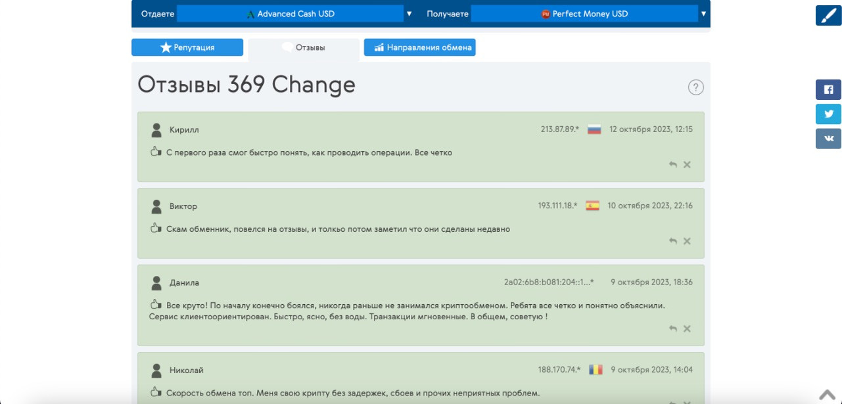The image size is (842, 404).
Task: Click review text starting 'Скорость обмена топ'
Action: pyautogui.click(x=353, y=393)
